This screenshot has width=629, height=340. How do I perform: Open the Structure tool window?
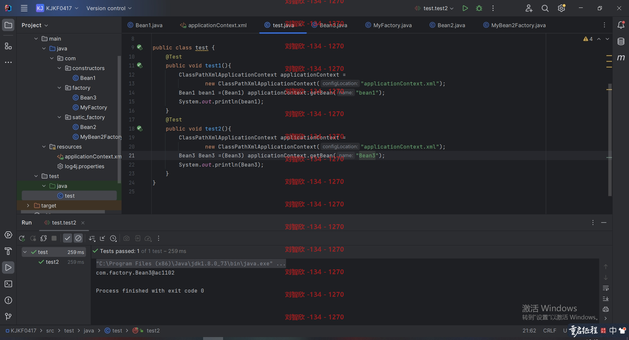click(8, 46)
